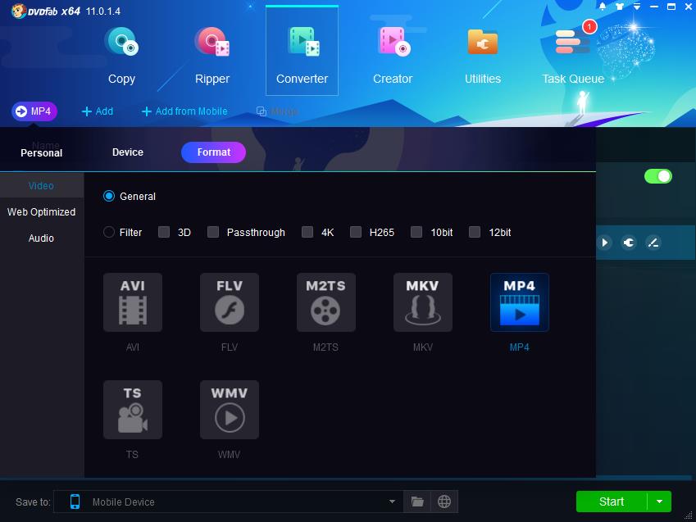Choose the M2TS format icon
The height and width of the screenshot is (522, 696).
(x=325, y=302)
